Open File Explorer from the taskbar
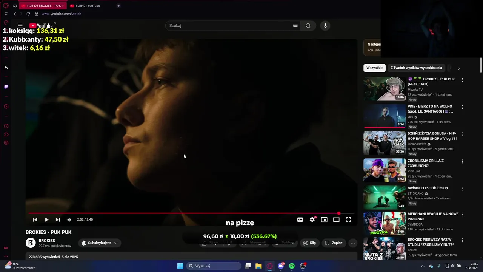The width and height of the screenshot is (483, 272). point(258,266)
